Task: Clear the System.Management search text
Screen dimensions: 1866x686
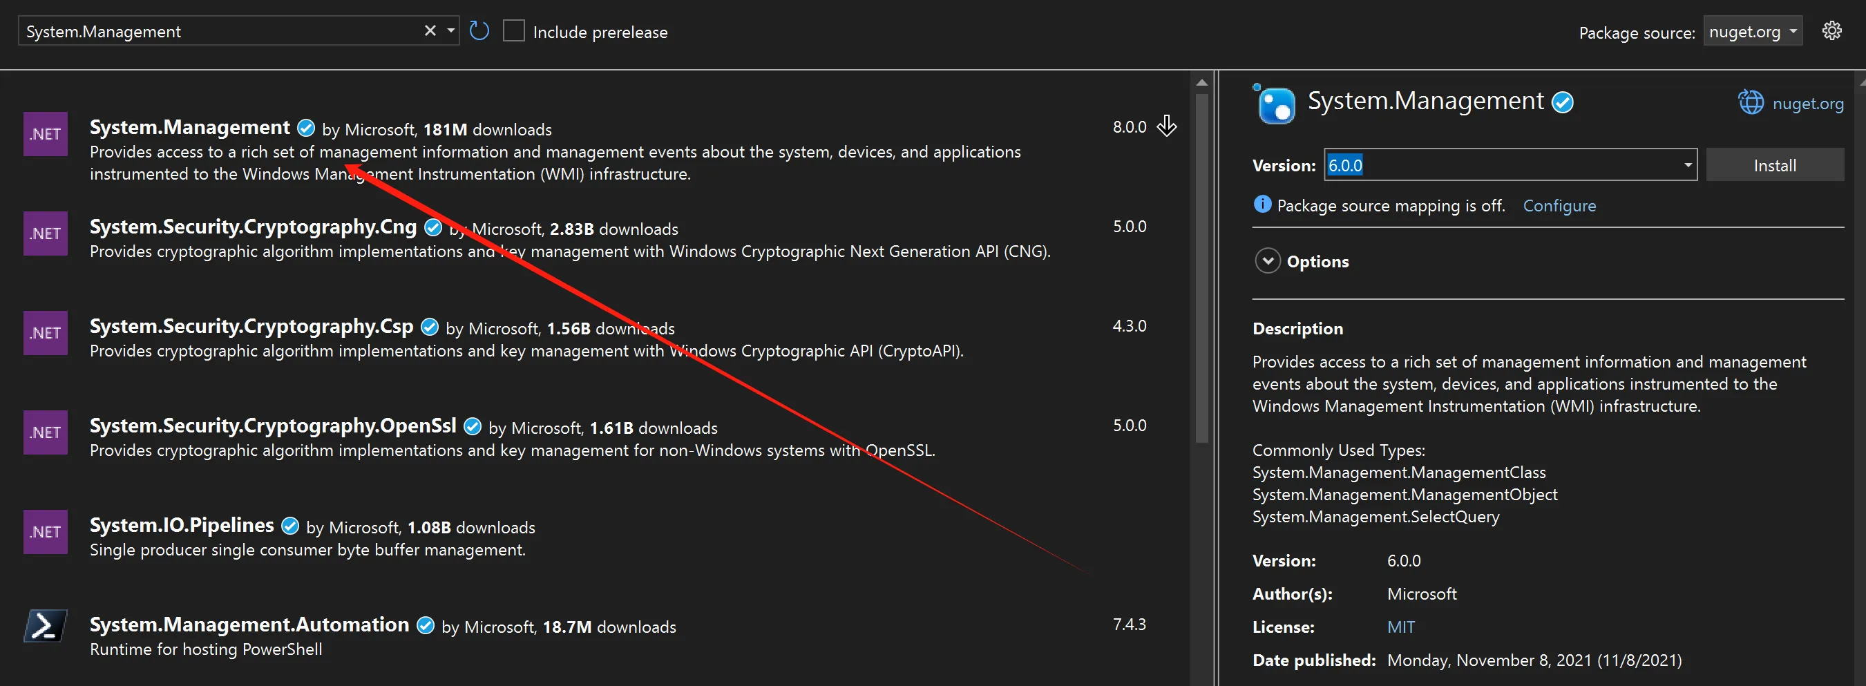Action: point(430,30)
